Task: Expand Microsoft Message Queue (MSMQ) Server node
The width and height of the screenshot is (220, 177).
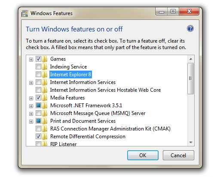Action: pyautogui.click(x=31, y=114)
